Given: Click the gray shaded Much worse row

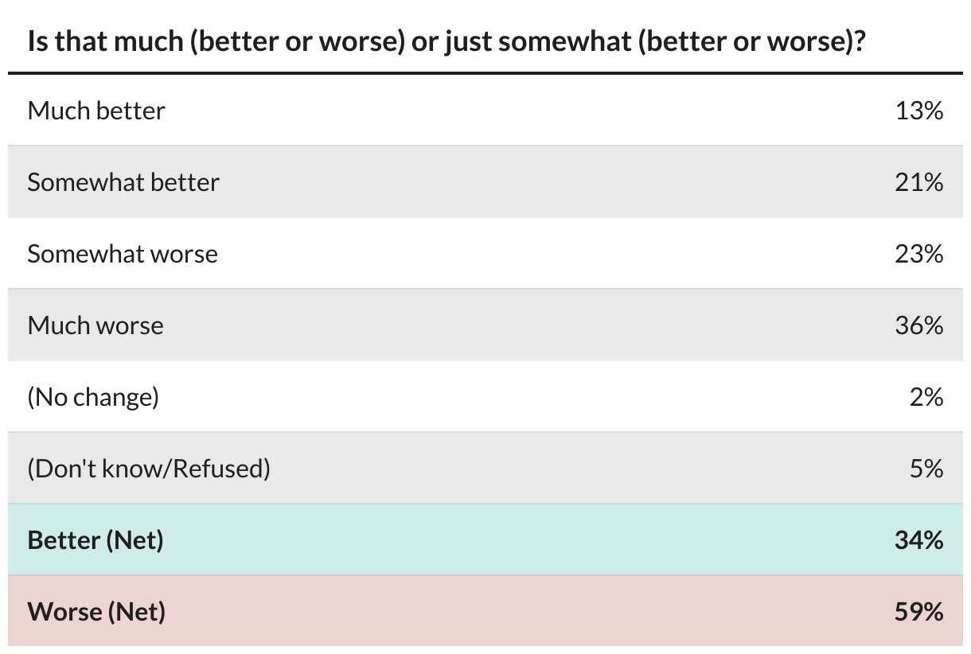Looking at the screenshot, I should tap(485, 325).
